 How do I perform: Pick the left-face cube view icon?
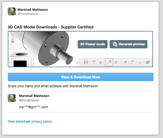tap(117, 62)
